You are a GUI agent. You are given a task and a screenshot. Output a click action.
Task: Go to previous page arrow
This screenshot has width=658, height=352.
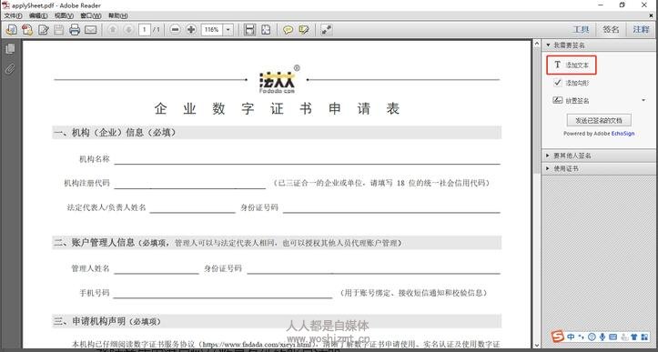point(113,30)
